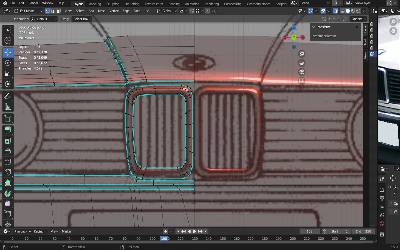Switch to rendered viewport shading
The image size is (400, 250).
(358, 11)
